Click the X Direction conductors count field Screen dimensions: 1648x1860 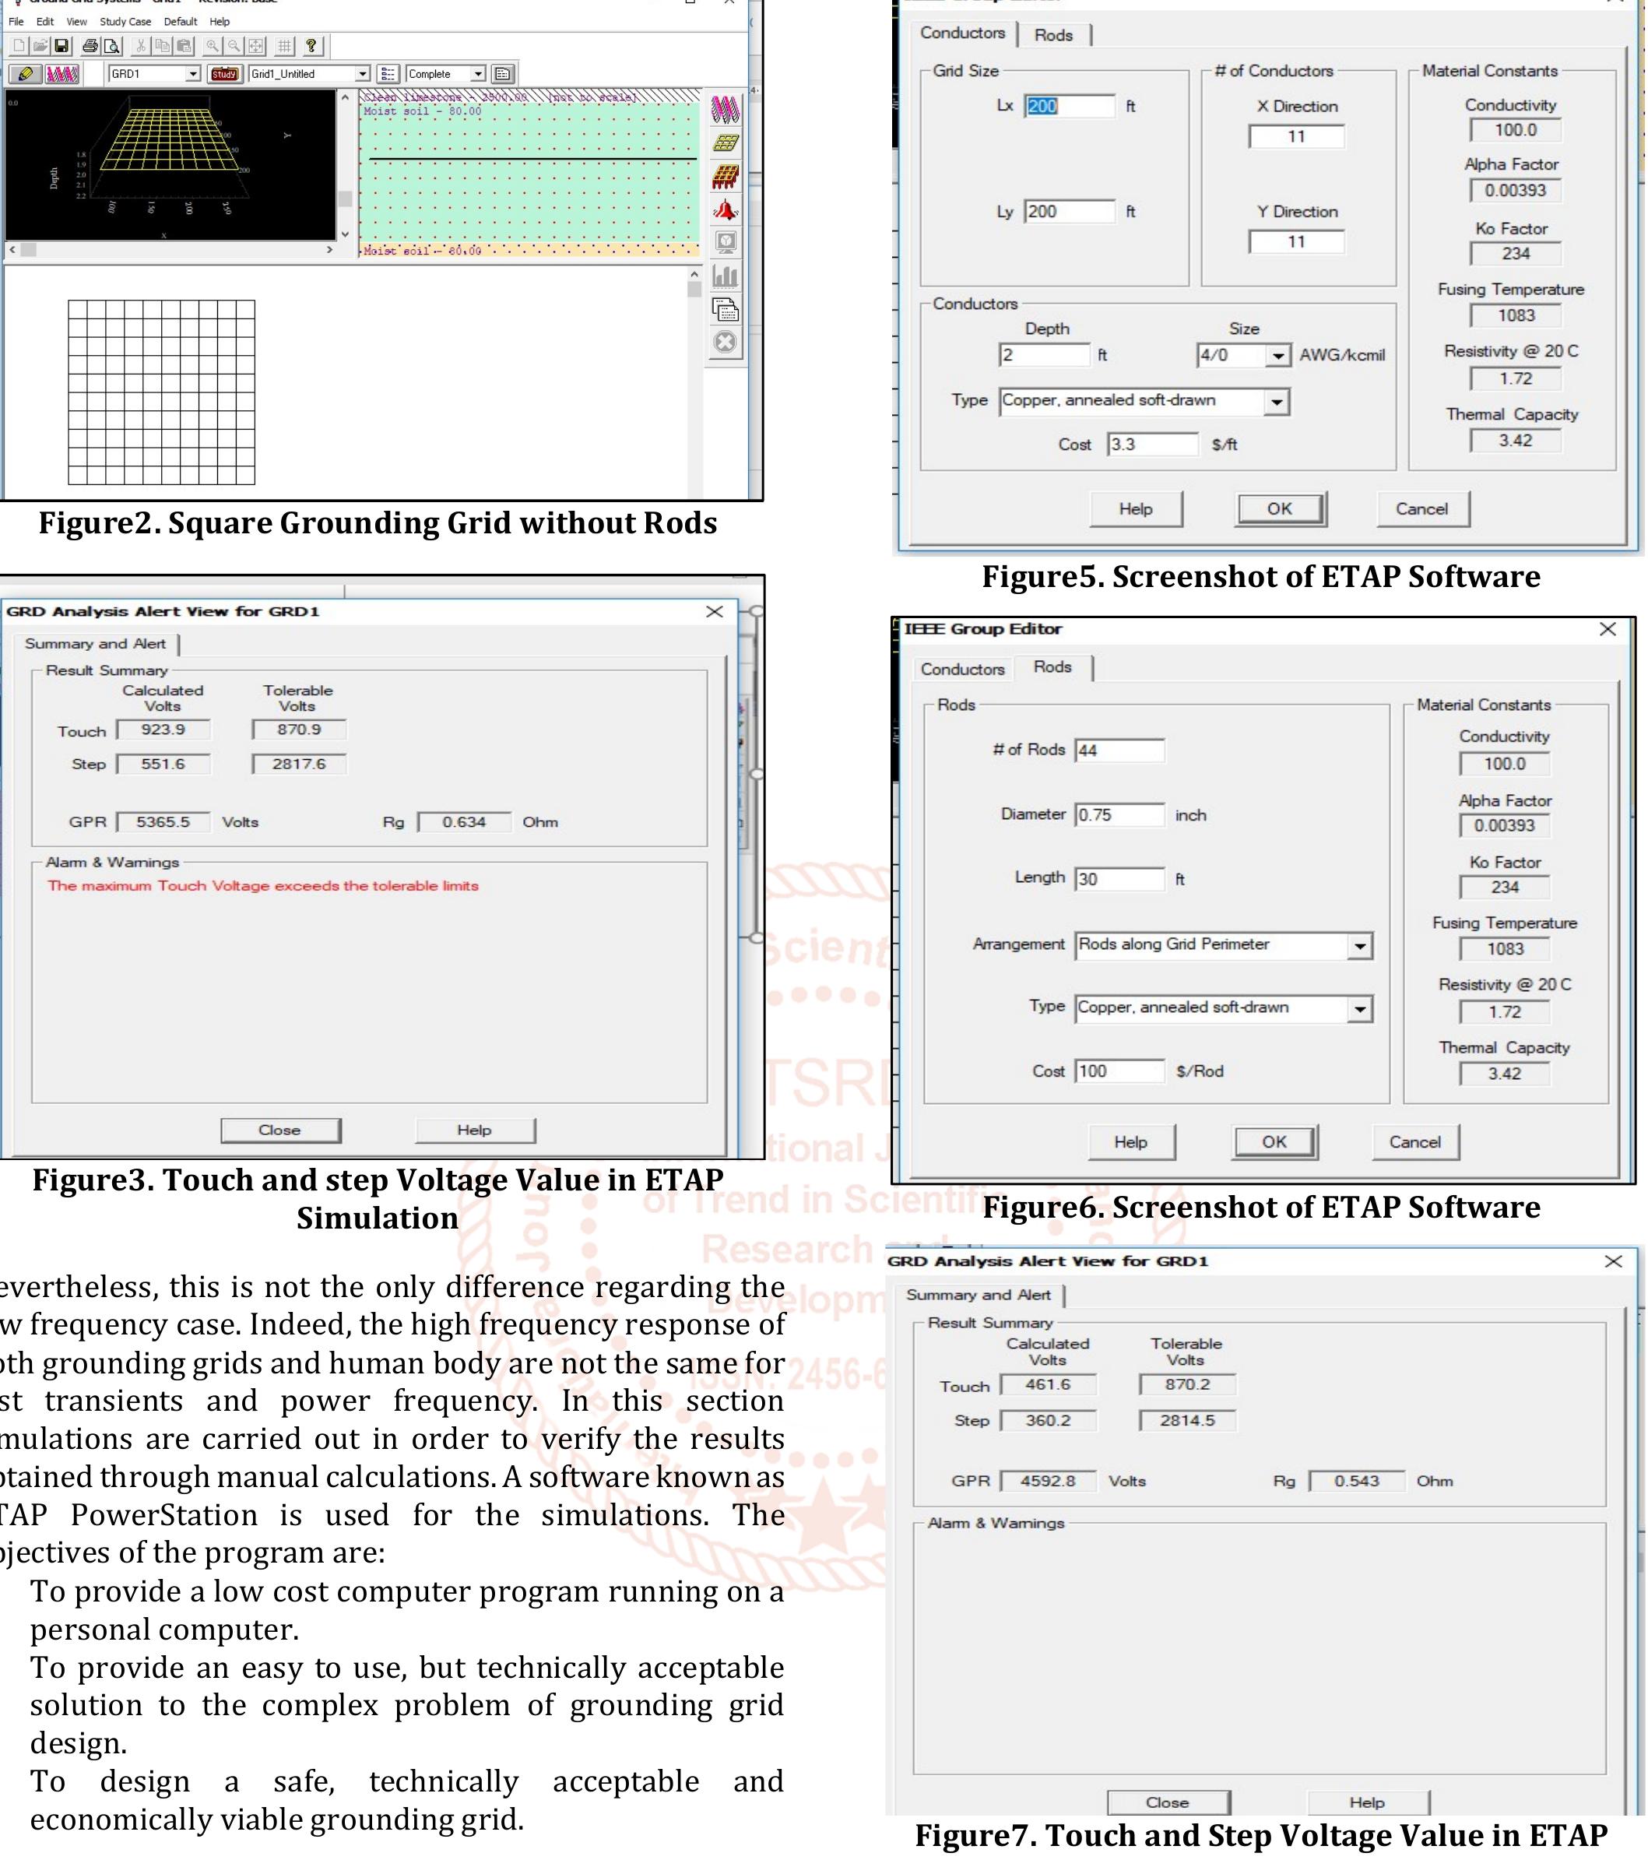(1297, 136)
